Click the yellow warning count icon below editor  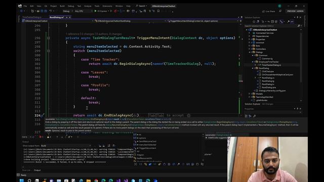[x=49, y=137]
